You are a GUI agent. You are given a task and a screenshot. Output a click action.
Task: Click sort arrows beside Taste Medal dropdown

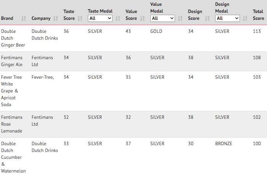pyautogui.click(x=118, y=18)
